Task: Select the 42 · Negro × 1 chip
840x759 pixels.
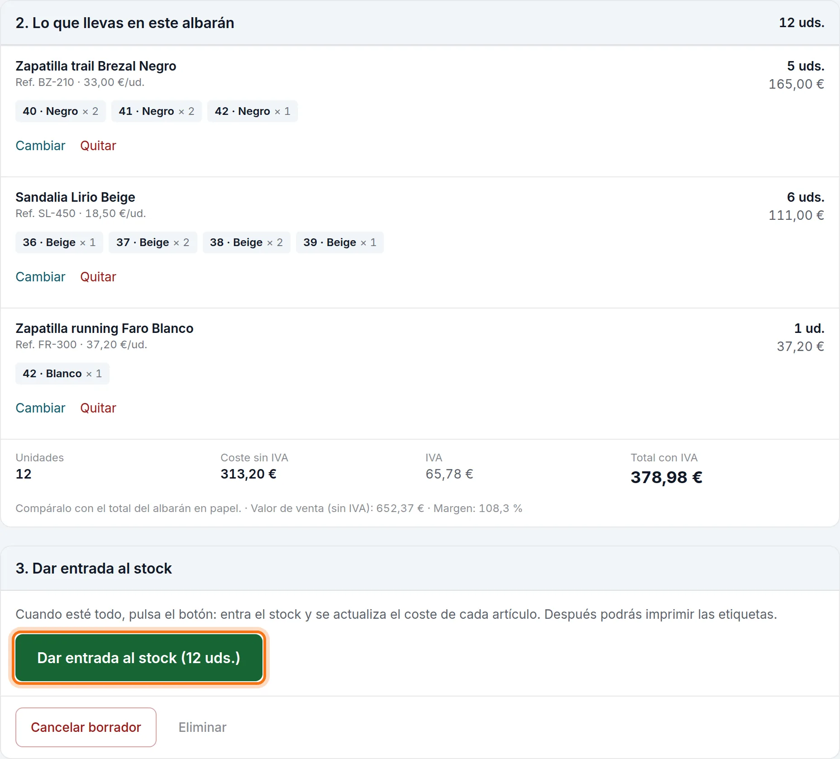Action: point(253,111)
